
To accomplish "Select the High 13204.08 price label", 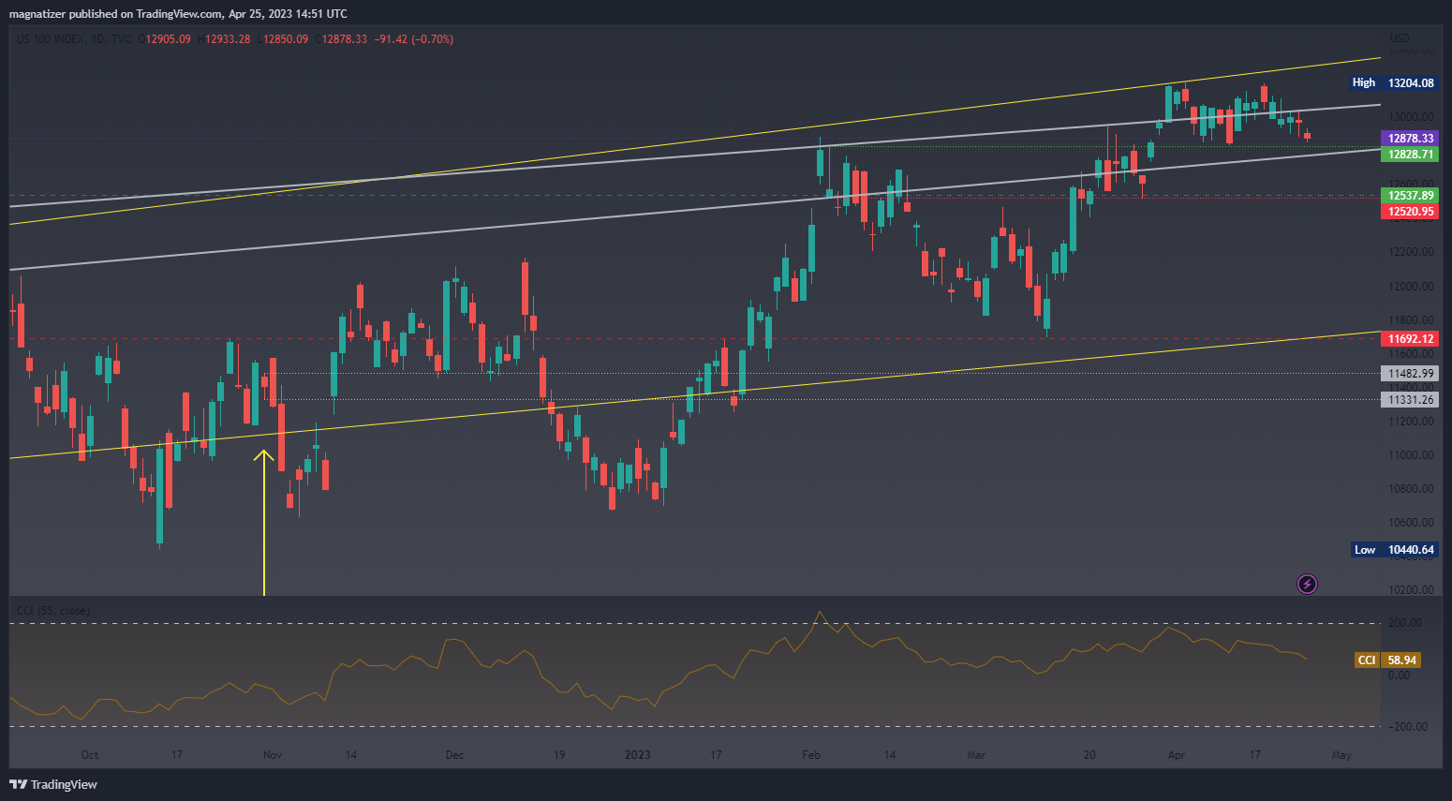I will (1394, 83).
